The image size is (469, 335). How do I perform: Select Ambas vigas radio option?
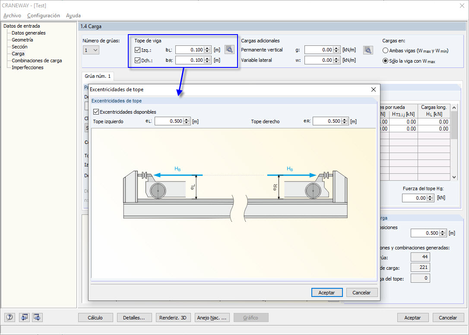(x=386, y=51)
